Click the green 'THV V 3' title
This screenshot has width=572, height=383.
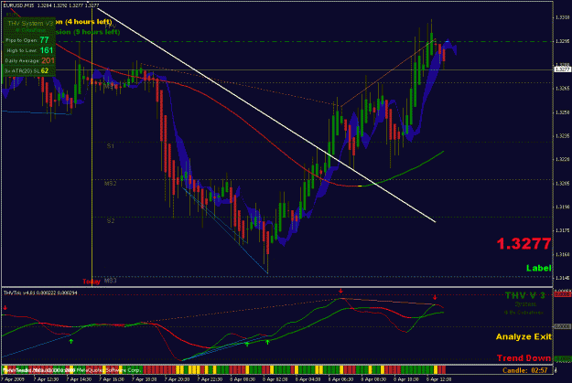pos(524,295)
